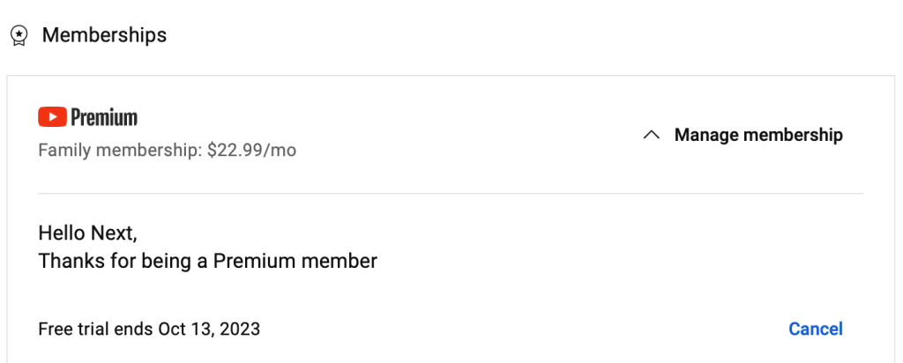Click the "Hello Next," greeting
Image resolution: width=903 pixels, height=363 pixels.
point(88,233)
